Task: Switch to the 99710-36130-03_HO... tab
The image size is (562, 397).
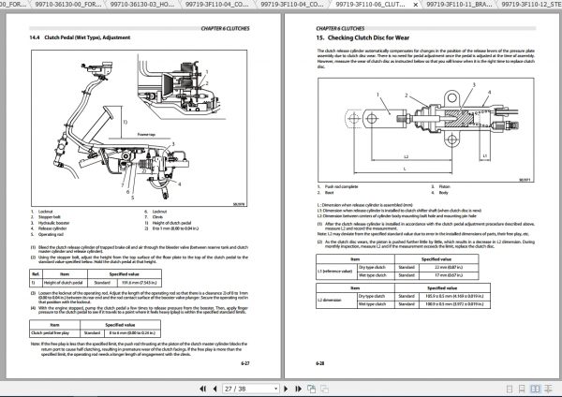Action: click(x=142, y=5)
